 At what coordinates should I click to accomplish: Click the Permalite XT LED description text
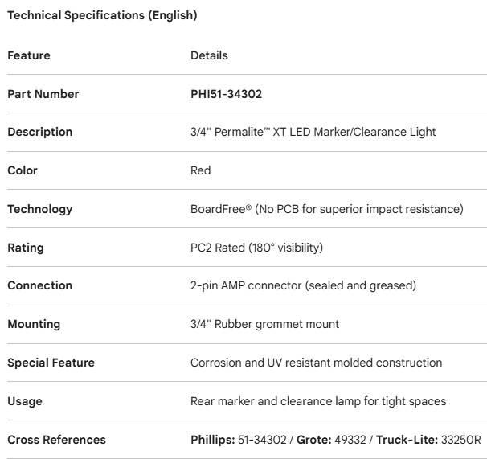[x=313, y=132]
